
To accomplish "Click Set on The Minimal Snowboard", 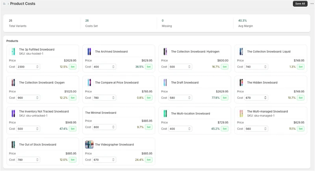I will click(x=148, y=127).
